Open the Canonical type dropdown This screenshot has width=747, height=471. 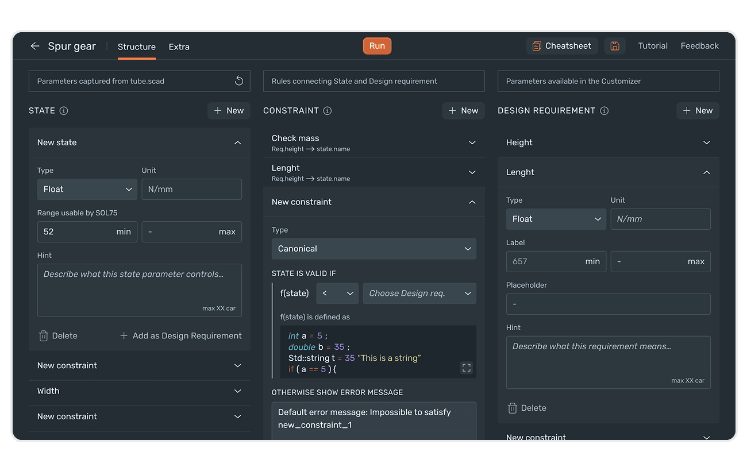point(374,249)
